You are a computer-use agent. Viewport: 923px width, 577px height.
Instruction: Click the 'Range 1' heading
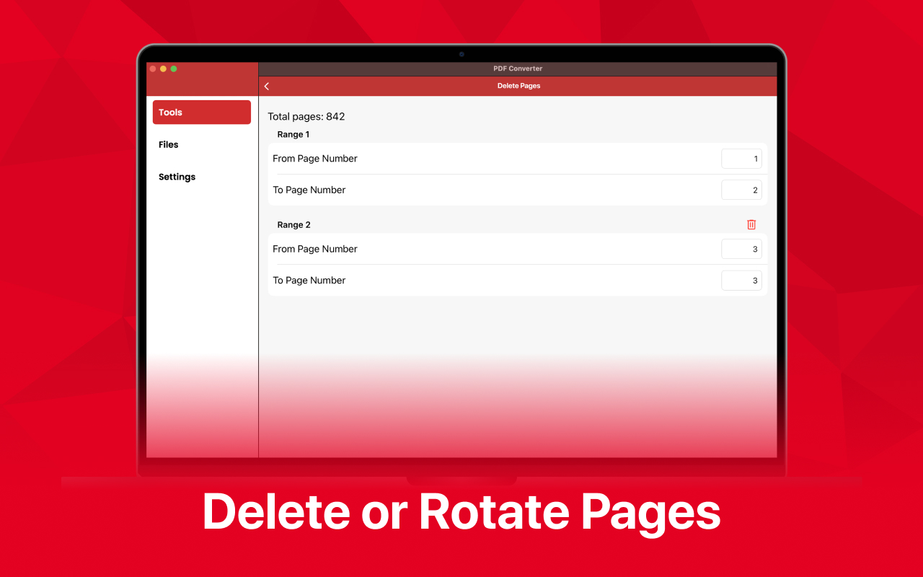293,134
